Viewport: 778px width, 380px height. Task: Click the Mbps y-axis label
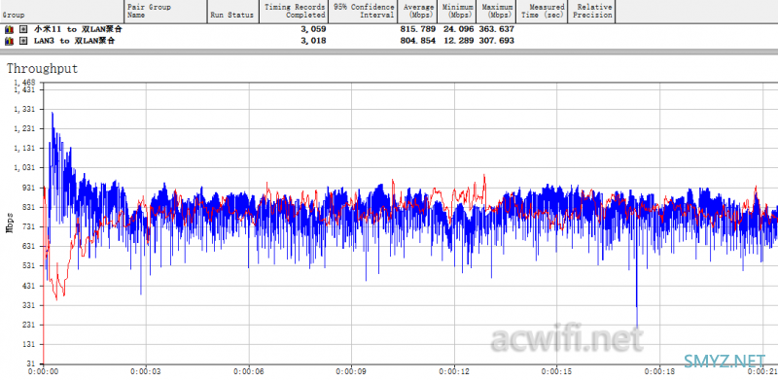(x=10, y=223)
